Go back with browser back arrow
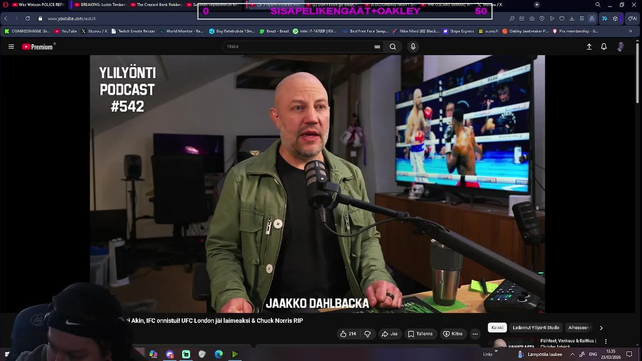Image resolution: width=642 pixels, height=361 pixels. point(6,19)
